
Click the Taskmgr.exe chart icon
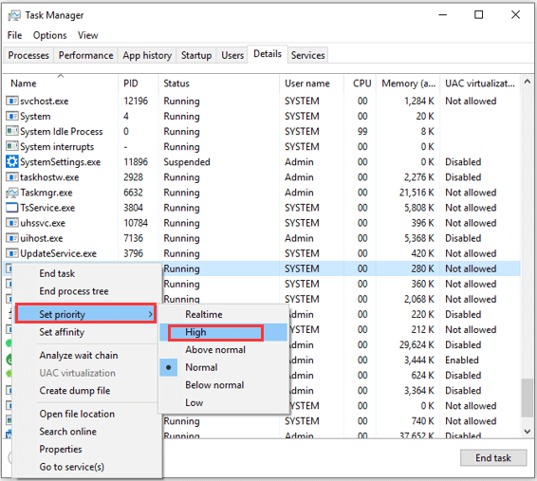point(12,193)
